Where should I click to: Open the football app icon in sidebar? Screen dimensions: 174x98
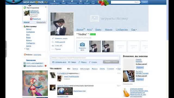pos(25,63)
